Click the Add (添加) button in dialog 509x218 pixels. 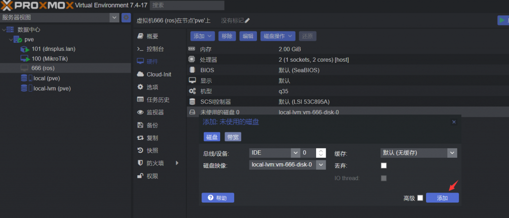coord(442,198)
